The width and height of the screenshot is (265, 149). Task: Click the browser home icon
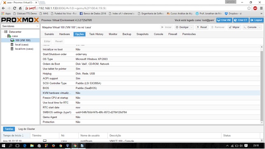[x=20, y=8]
